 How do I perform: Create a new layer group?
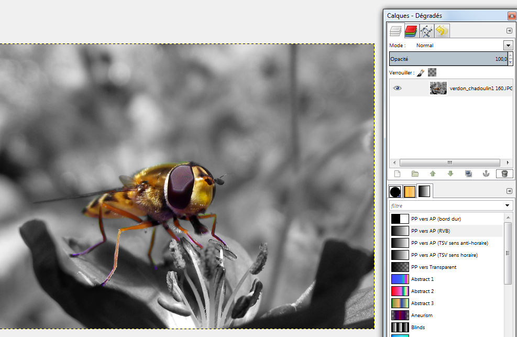tap(415, 174)
